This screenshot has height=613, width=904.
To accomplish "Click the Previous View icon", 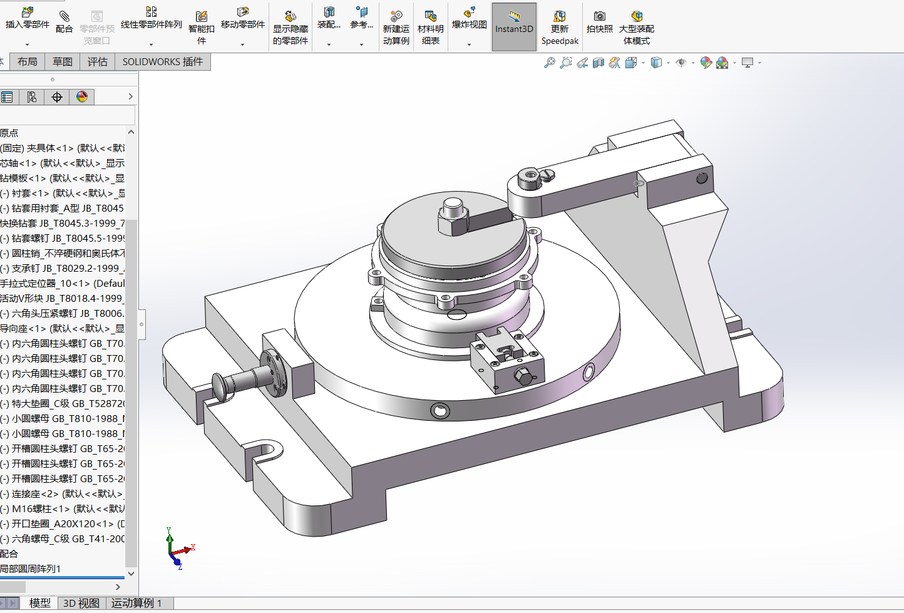I will (582, 63).
